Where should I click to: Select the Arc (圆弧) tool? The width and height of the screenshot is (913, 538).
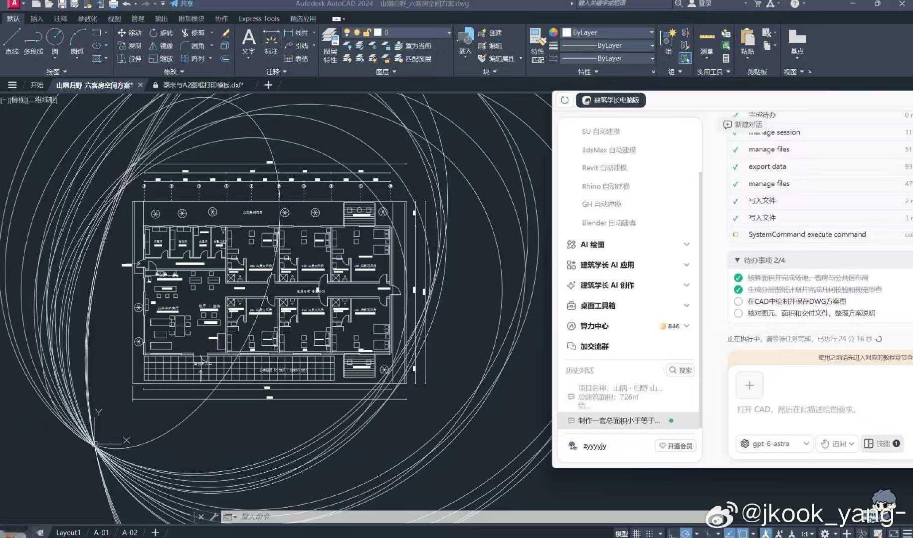pyautogui.click(x=77, y=41)
